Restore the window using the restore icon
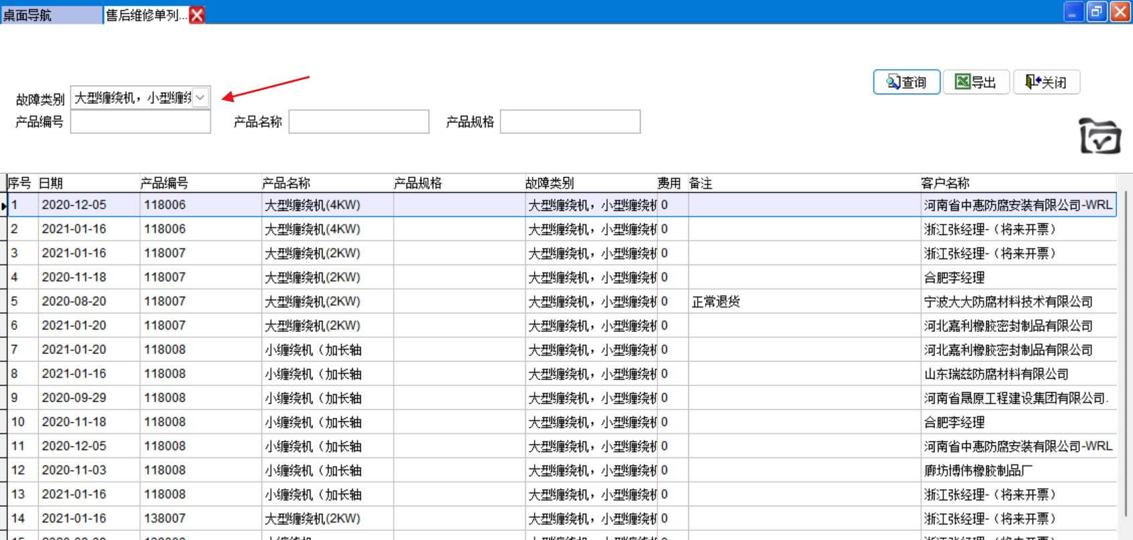This screenshot has height=540, width=1133. coord(1097,11)
